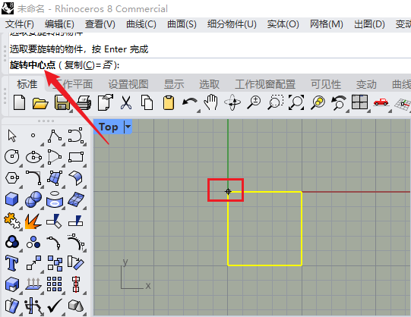The height and width of the screenshot is (317, 411).
Task: Open the 文件(F) menu
Action: coord(20,24)
